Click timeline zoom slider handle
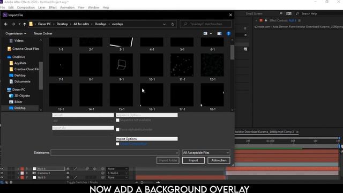 [x=142, y=182]
